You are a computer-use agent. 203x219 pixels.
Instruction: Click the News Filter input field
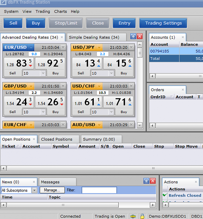99,190
